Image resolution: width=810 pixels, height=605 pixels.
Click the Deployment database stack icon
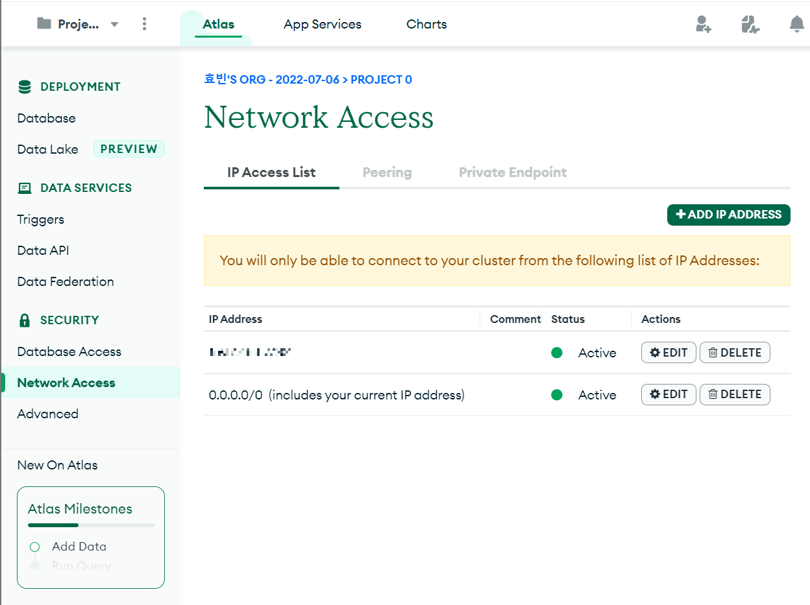[x=25, y=87]
